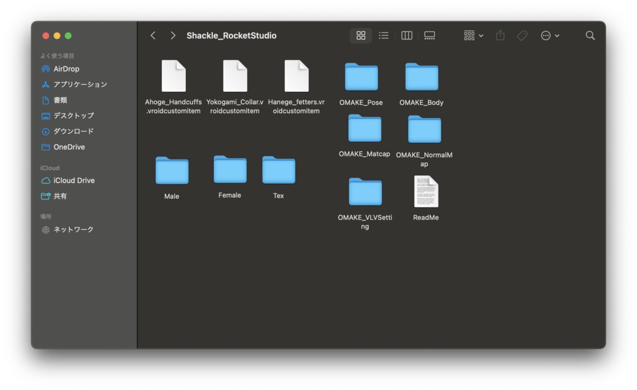Minimize the window with yellow button
This screenshot has width=637, height=390.
(57, 35)
